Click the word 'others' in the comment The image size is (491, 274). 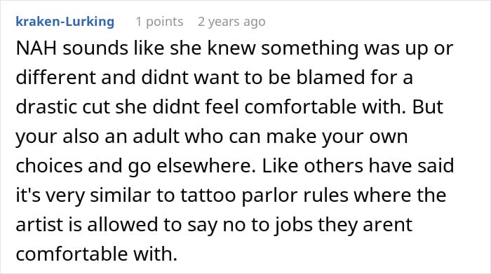(x=333, y=166)
